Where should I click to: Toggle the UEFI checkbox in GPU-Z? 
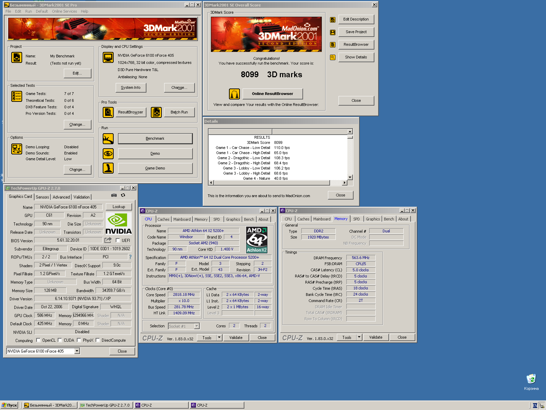tap(118, 240)
